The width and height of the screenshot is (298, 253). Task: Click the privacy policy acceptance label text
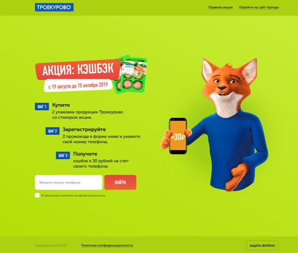[x=73, y=195]
